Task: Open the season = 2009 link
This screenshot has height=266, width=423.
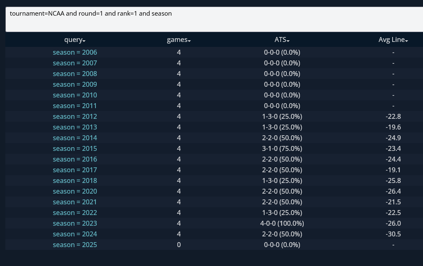Action: [75, 84]
